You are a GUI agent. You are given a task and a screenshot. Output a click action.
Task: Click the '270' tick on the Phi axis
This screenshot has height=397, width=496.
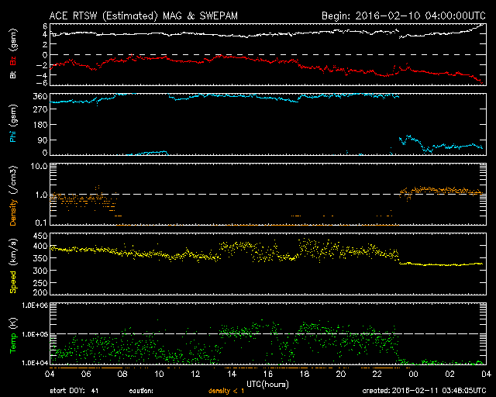(40, 109)
